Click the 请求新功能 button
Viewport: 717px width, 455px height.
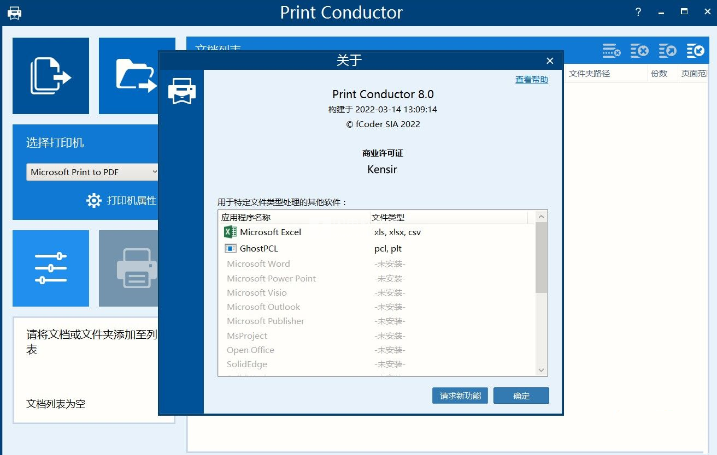pyautogui.click(x=460, y=396)
